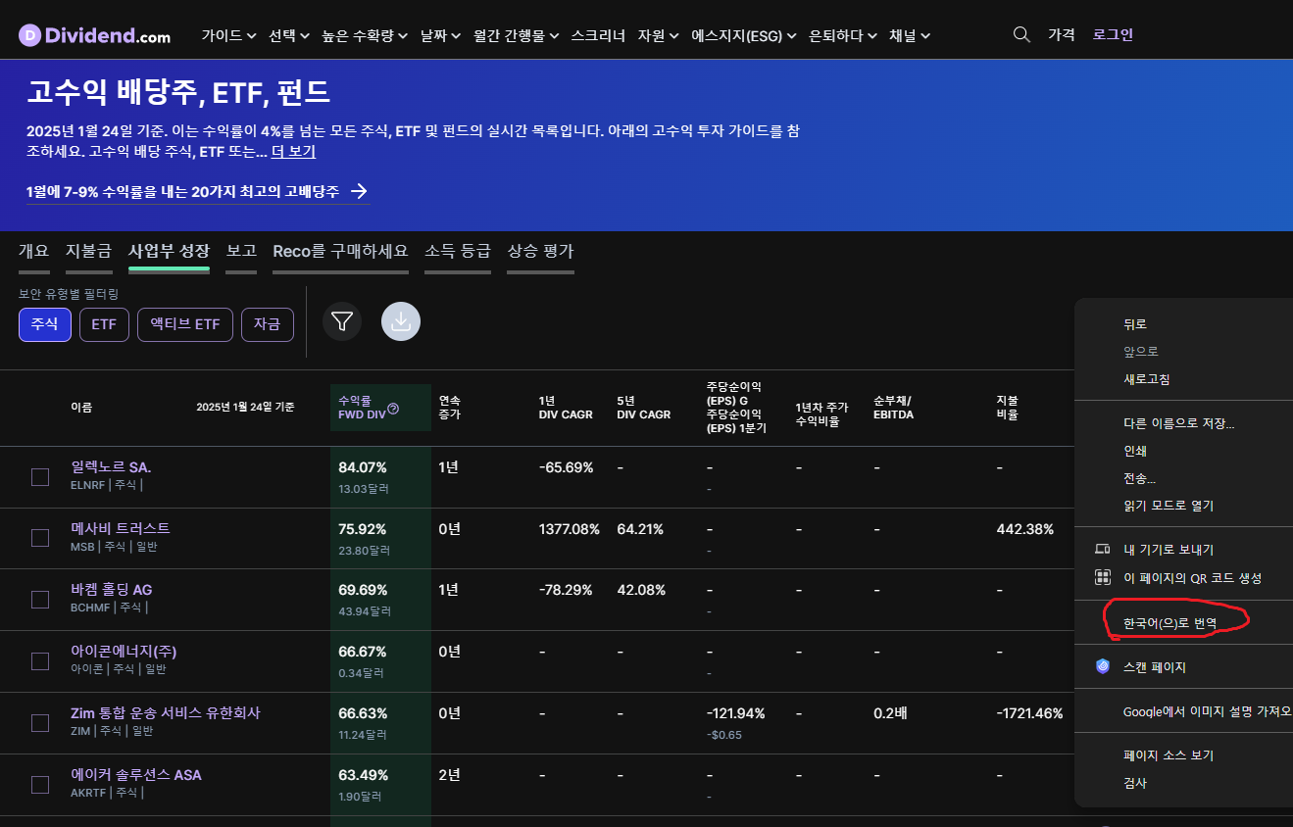
Task: Expand the 은퇴하다 navigation dropdown
Action: 843,35
